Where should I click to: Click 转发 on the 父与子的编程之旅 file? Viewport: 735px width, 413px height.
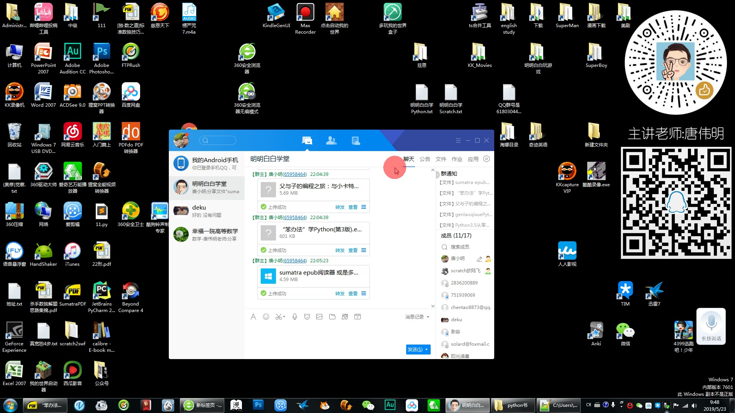340,207
